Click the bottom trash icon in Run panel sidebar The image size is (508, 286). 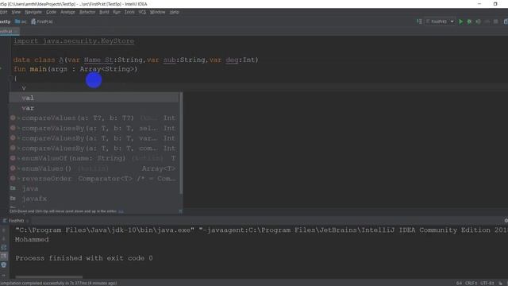[3, 265]
